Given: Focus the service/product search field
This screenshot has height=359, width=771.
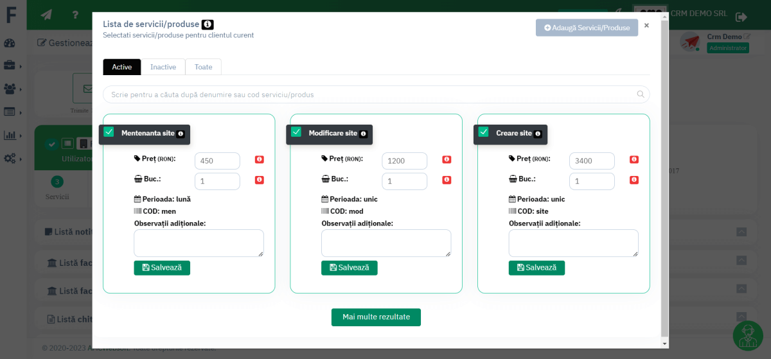Looking at the screenshot, I should tap(369, 94).
